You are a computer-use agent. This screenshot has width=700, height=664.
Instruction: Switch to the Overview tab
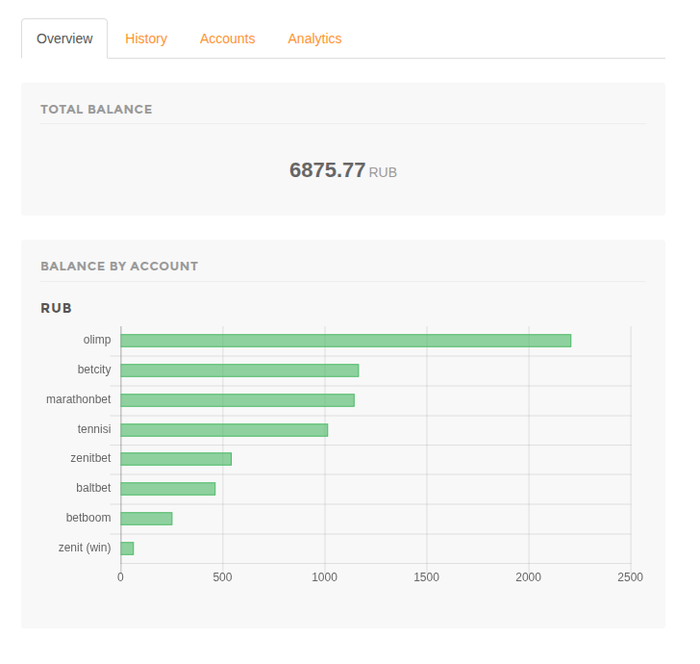pos(64,38)
